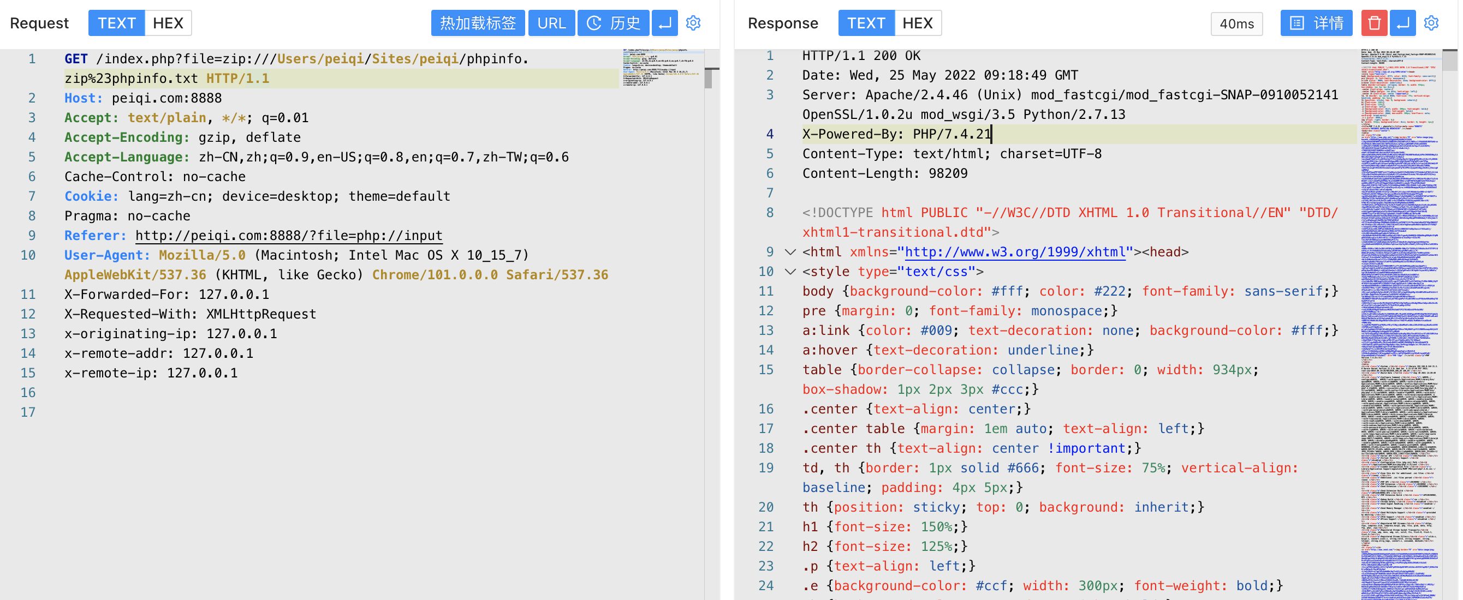
Task: Open the 详情 details button in Response
Action: pyautogui.click(x=1318, y=23)
